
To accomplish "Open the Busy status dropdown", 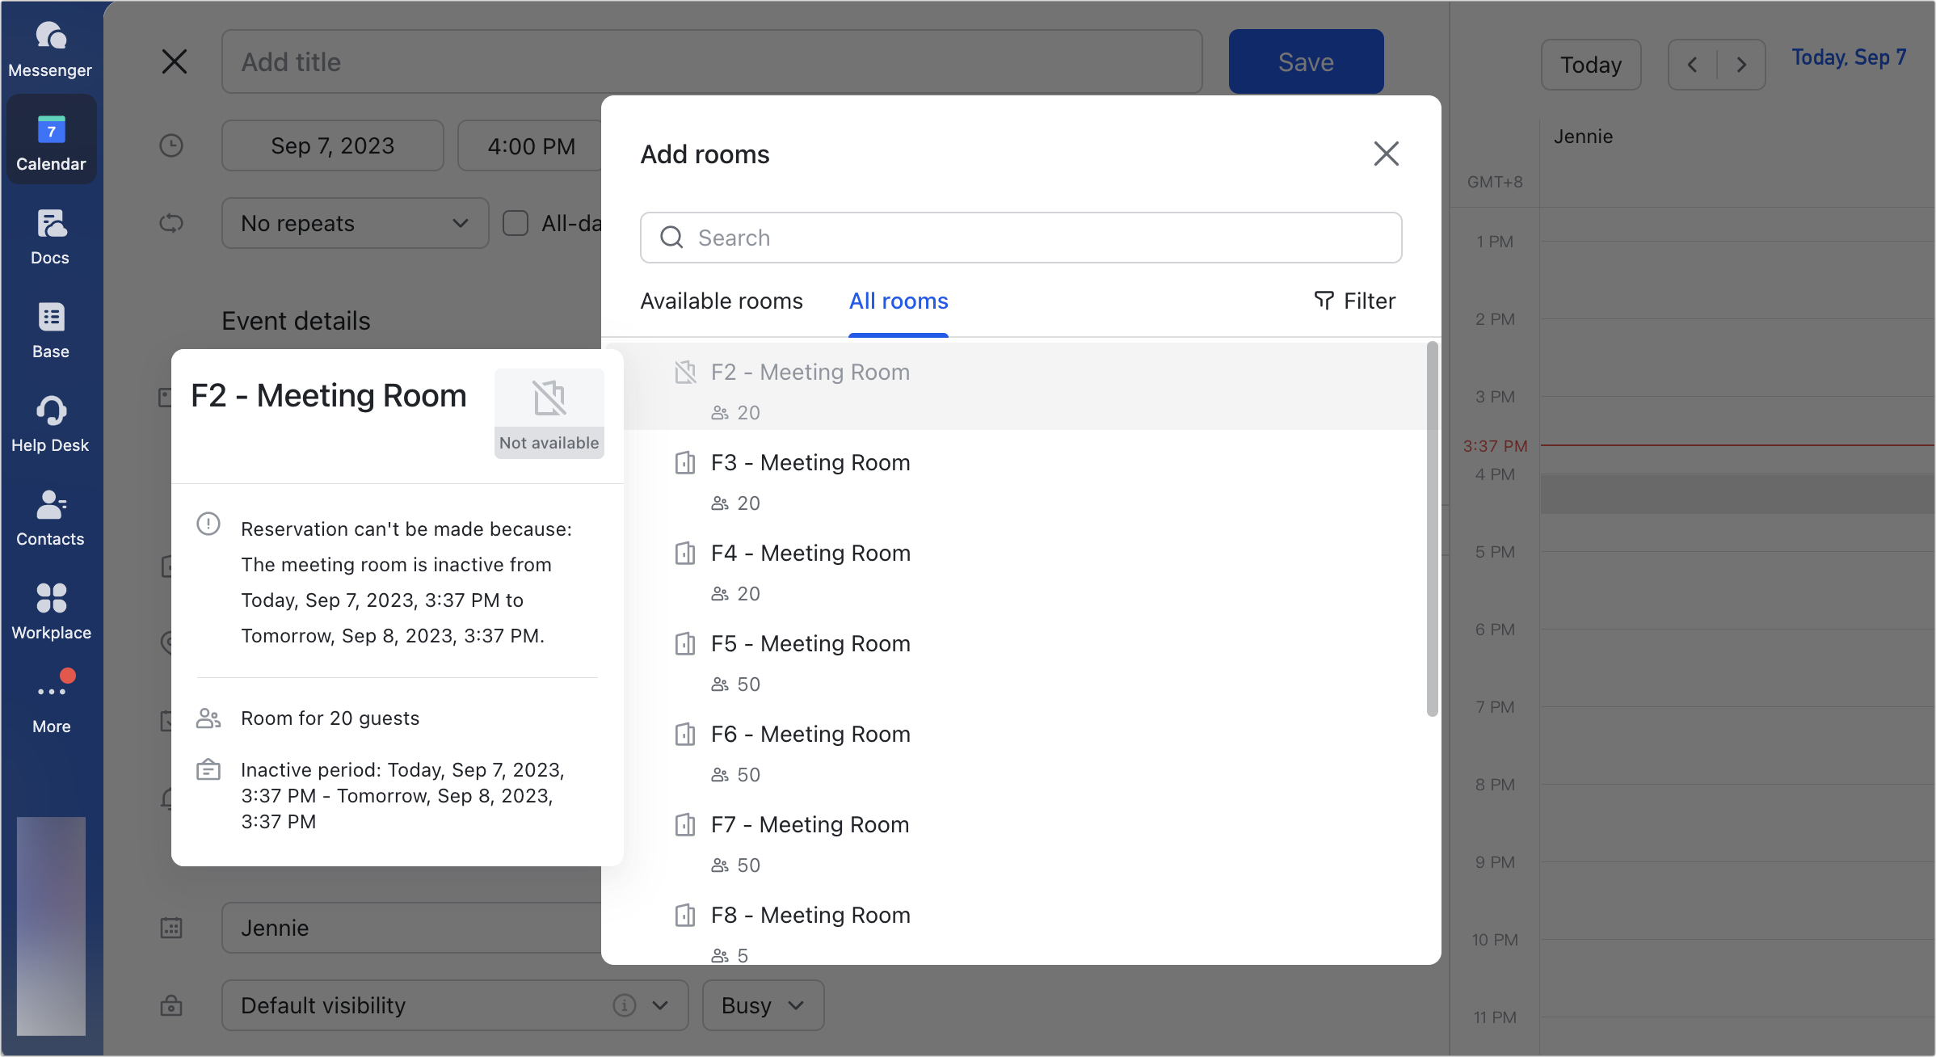I will (763, 1005).
